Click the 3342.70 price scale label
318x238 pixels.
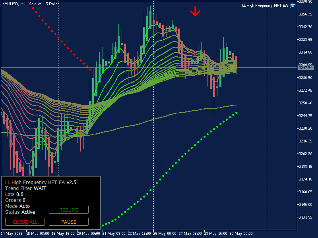click(x=306, y=27)
